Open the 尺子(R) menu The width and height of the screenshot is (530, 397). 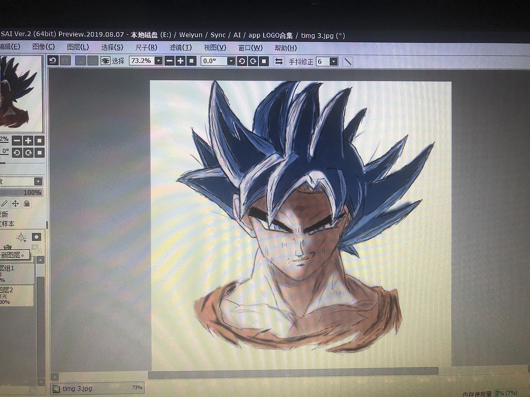pos(146,48)
